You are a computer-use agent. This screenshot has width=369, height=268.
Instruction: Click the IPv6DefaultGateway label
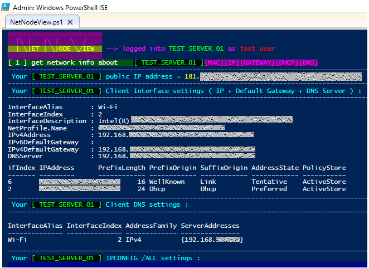tap(43, 142)
